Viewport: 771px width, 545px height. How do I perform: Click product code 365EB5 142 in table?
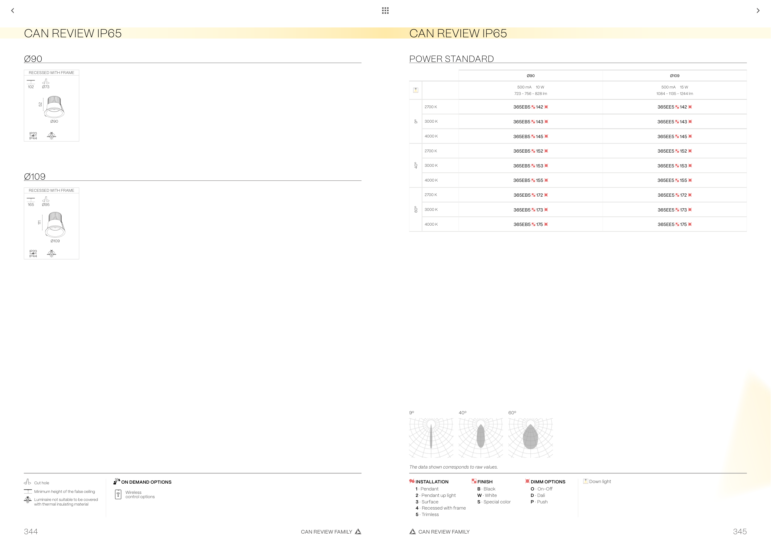[x=530, y=107]
